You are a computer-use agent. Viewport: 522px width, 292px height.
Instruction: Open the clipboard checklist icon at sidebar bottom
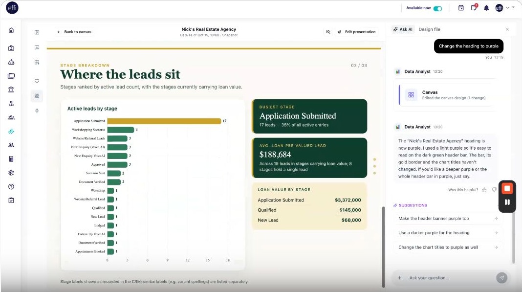coord(11,201)
